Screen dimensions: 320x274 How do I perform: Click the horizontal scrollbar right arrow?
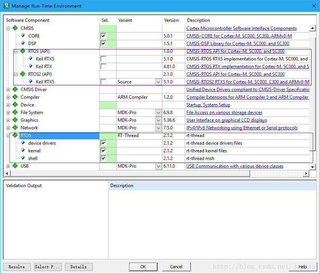[306, 174]
